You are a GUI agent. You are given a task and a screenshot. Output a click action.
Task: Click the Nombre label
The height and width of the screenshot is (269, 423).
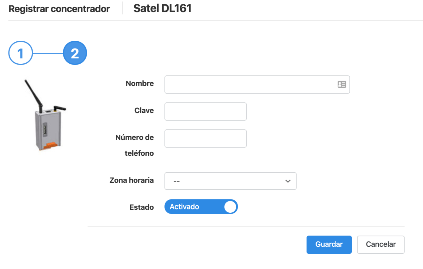coord(140,84)
